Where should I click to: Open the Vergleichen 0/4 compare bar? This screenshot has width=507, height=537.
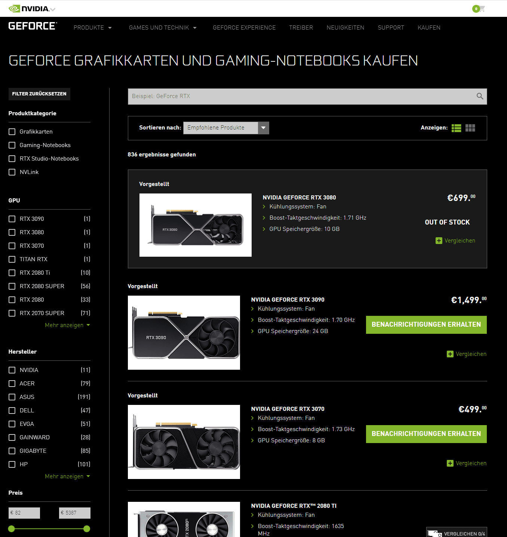point(457,533)
